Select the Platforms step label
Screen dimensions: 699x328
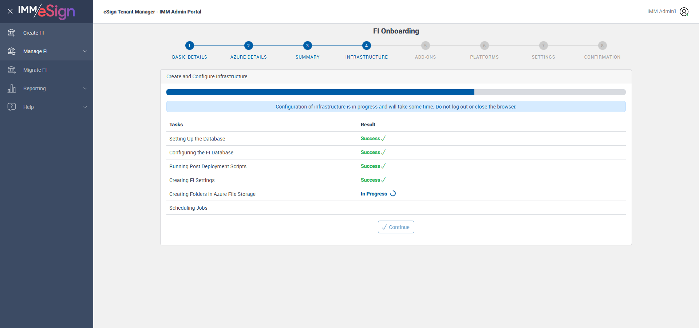tap(485, 57)
